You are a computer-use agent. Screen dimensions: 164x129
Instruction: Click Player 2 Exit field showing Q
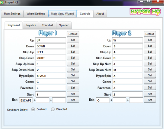point(103,100)
